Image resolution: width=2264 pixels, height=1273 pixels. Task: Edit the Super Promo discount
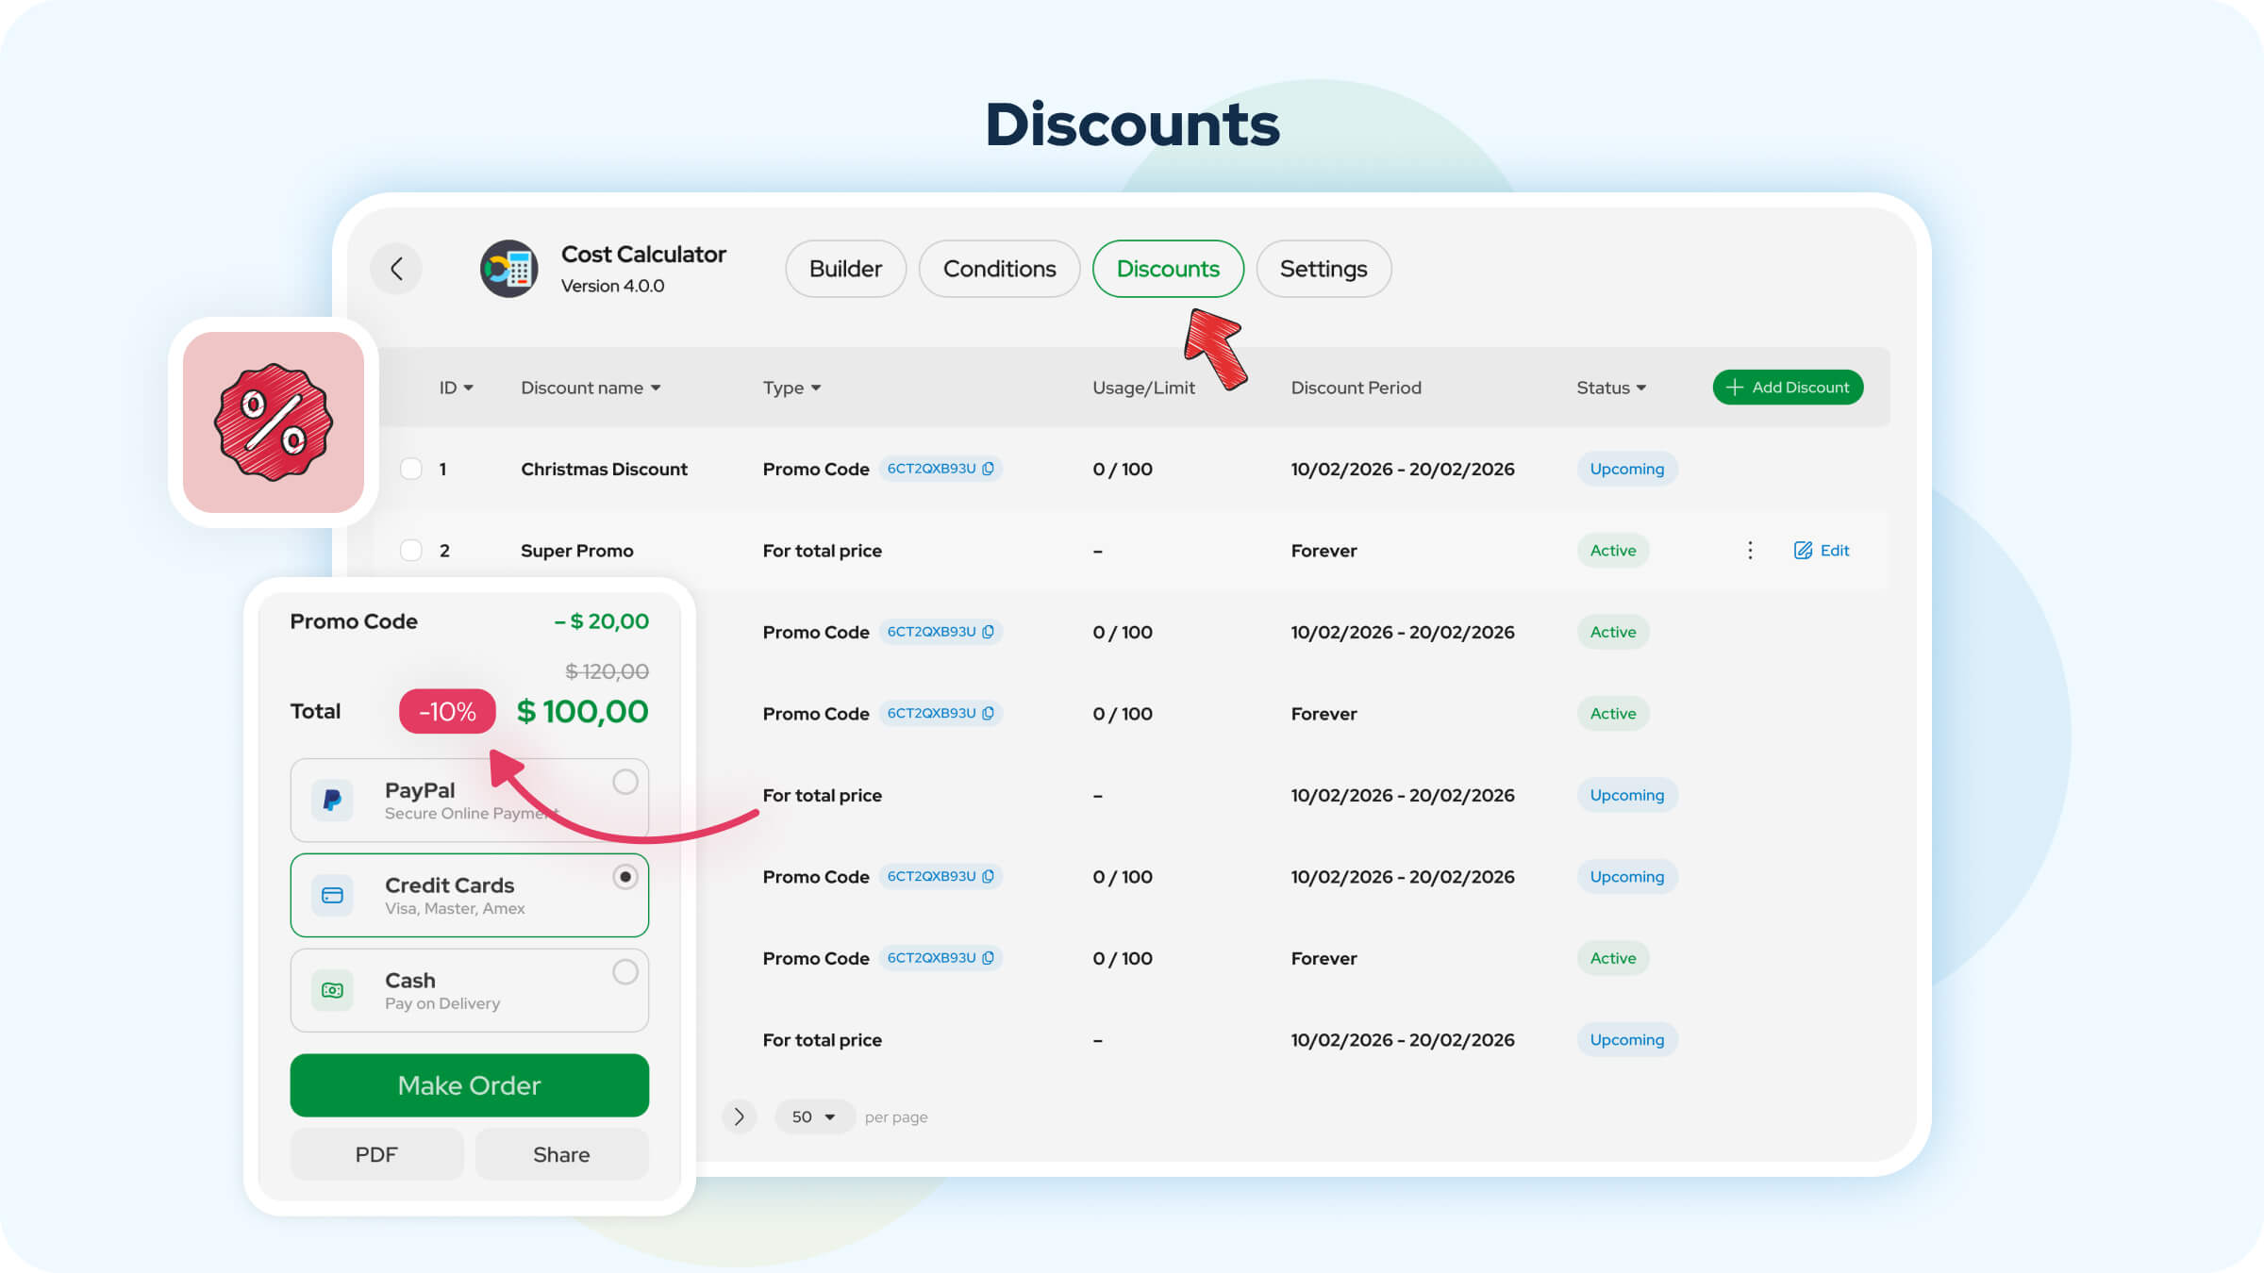1821,550
